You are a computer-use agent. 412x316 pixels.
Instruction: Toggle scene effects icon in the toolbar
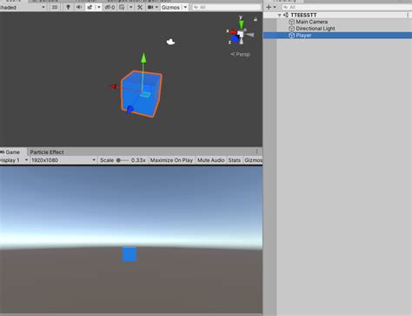[90, 7]
